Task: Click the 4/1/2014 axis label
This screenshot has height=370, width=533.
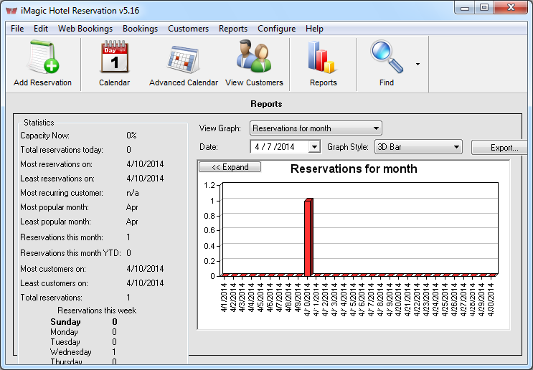Action: tap(224, 298)
